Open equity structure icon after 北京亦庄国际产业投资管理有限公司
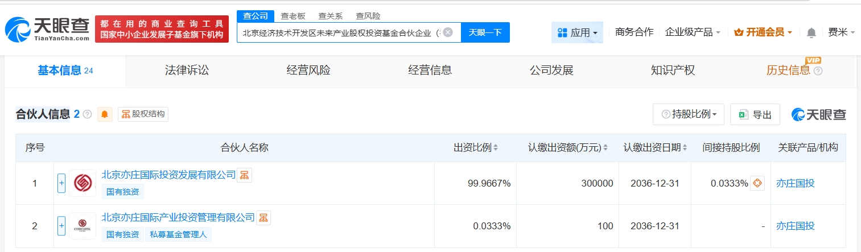 (263, 218)
